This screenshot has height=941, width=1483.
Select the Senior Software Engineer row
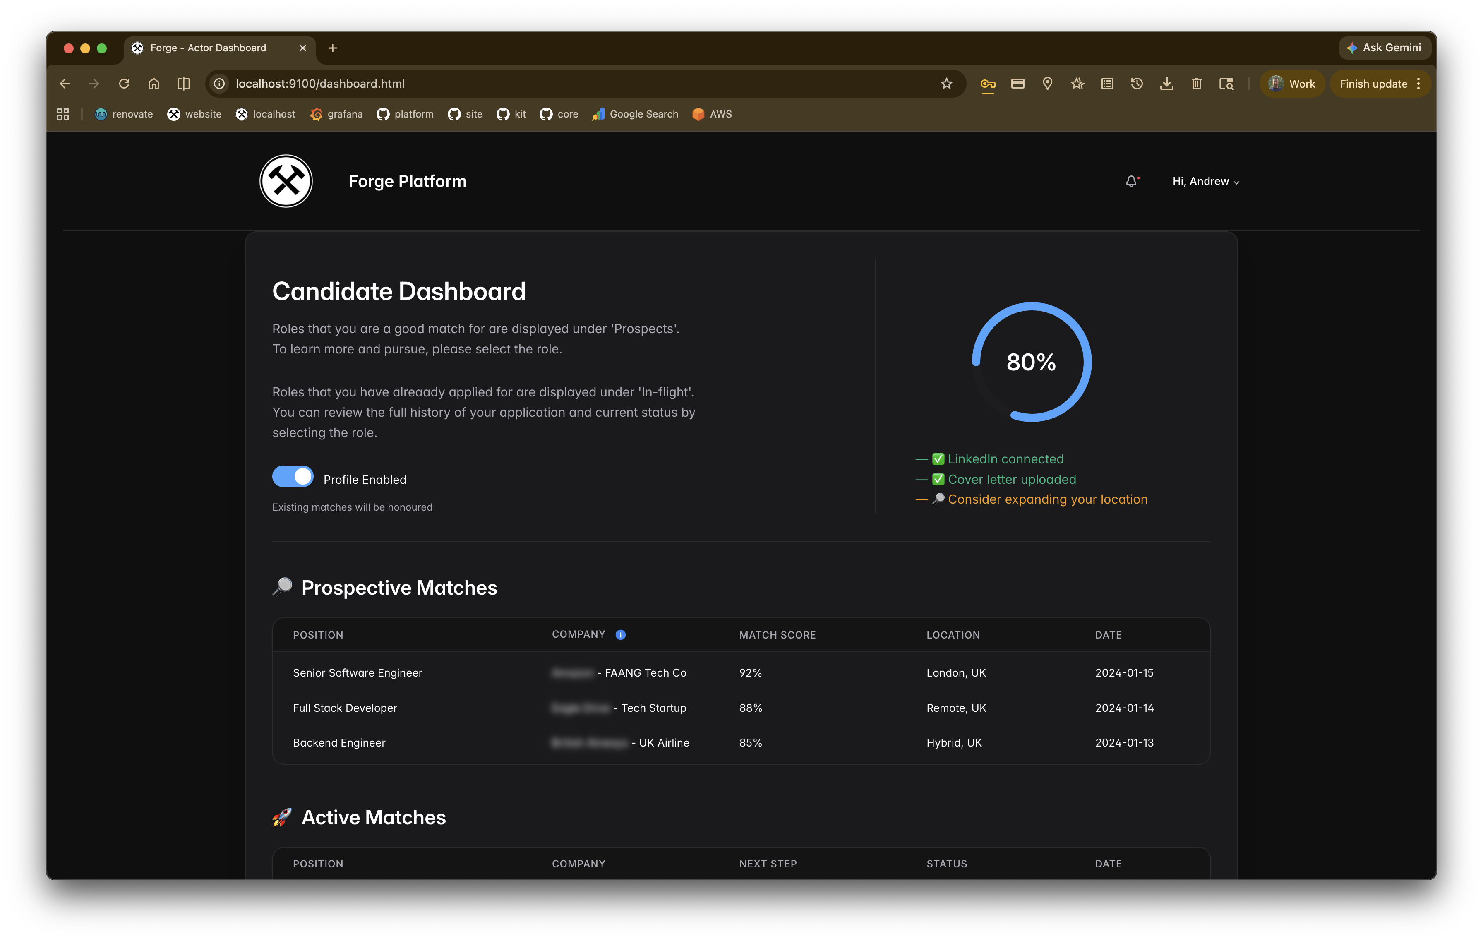[x=358, y=672]
